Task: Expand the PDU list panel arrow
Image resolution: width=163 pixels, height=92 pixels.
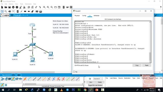Action: coord(85,82)
